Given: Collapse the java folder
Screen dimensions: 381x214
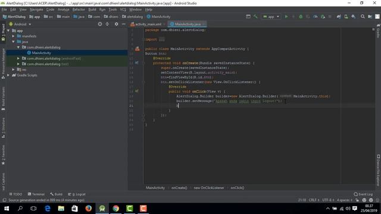Looking at the screenshot, I should coord(13,42).
